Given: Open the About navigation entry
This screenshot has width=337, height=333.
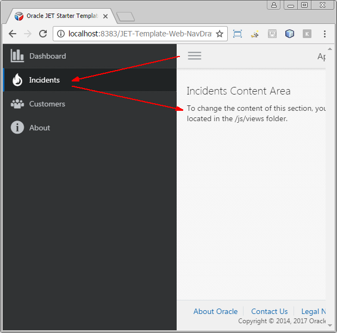Looking at the screenshot, I should pyautogui.click(x=90, y=128).
